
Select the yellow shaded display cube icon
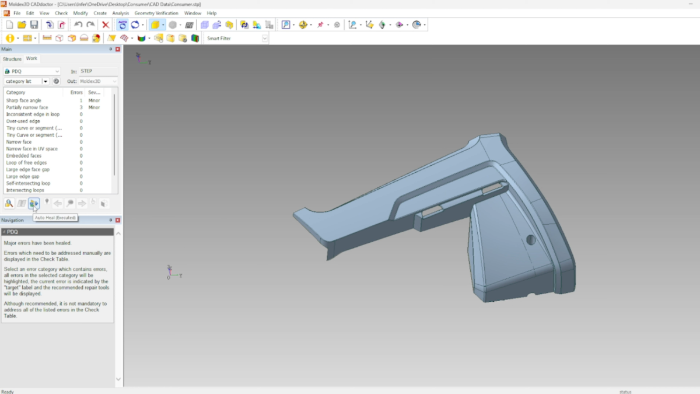155,25
